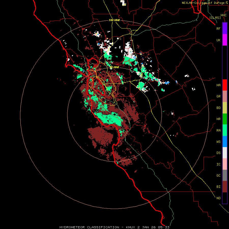Click the UK magenta color swatch
This screenshot has height=229, width=229.
click(225, 40)
